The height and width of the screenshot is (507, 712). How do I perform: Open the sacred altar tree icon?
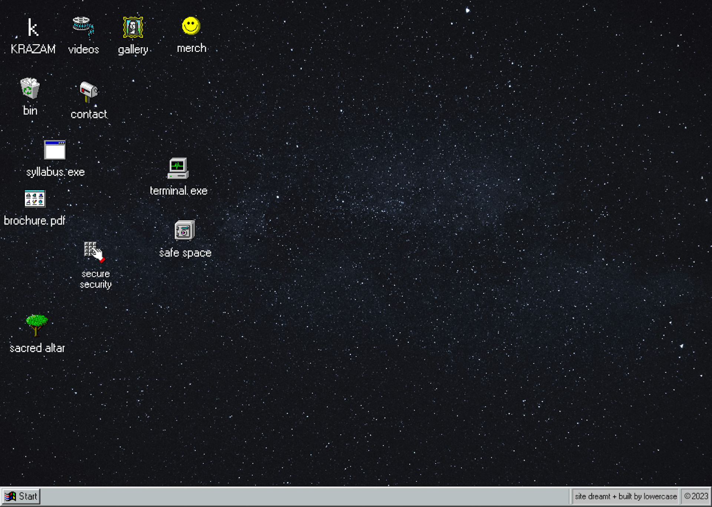click(36, 325)
